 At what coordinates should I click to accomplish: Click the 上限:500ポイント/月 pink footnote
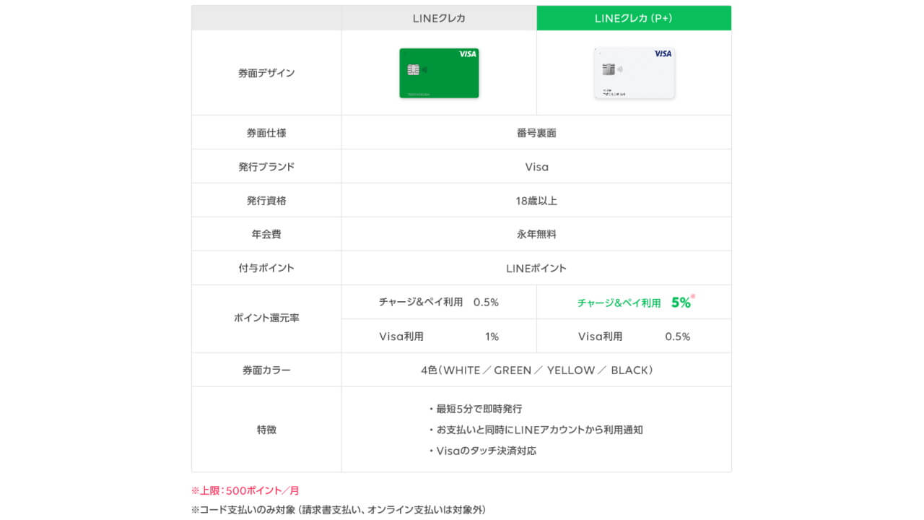[247, 490]
